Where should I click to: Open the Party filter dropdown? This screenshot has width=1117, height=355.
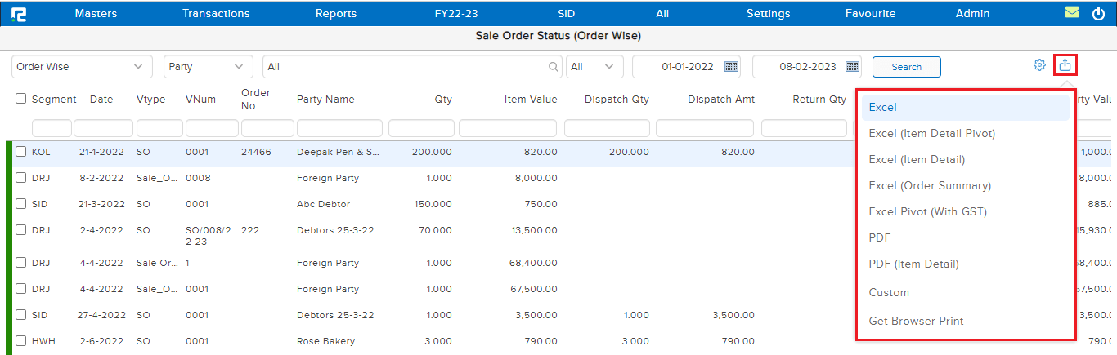pos(208,67)
